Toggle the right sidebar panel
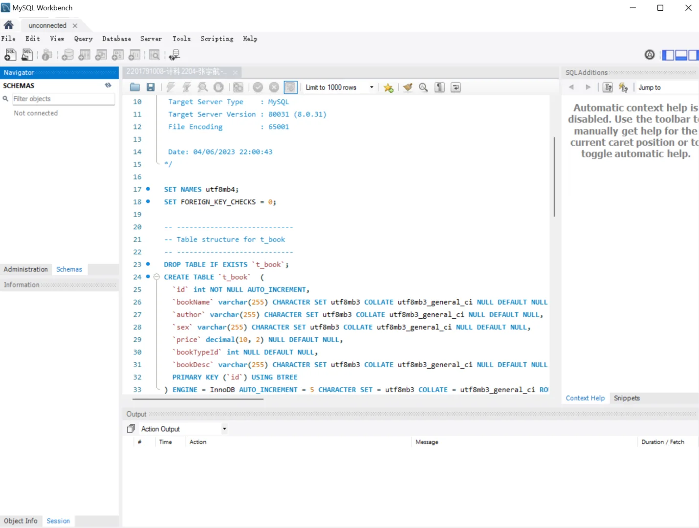699x528 pixels. pyautogui.click(x=694, y=55)
